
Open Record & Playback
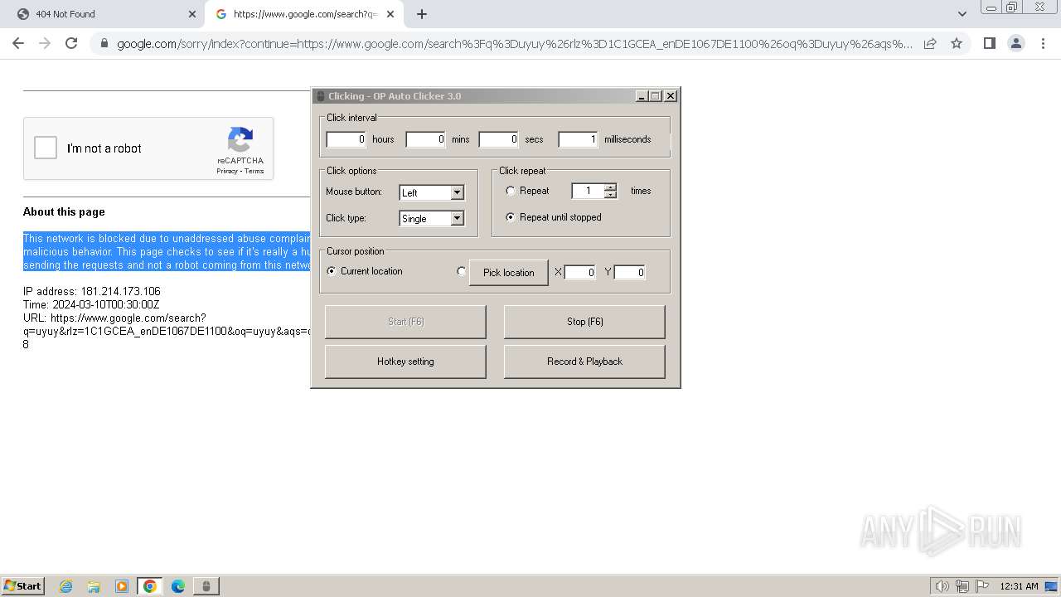point(584,362)
